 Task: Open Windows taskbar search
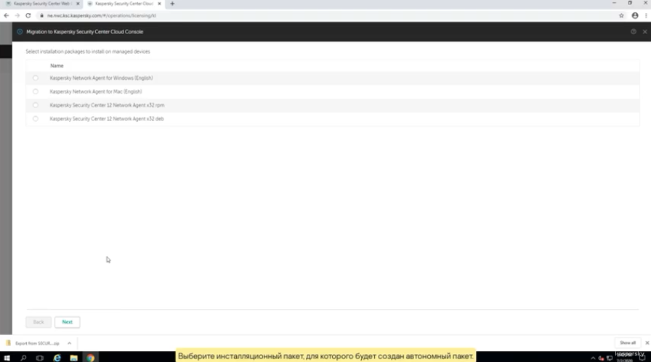coord(23,358)
